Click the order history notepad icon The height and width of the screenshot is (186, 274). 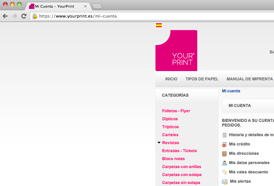tap(224, 135)
